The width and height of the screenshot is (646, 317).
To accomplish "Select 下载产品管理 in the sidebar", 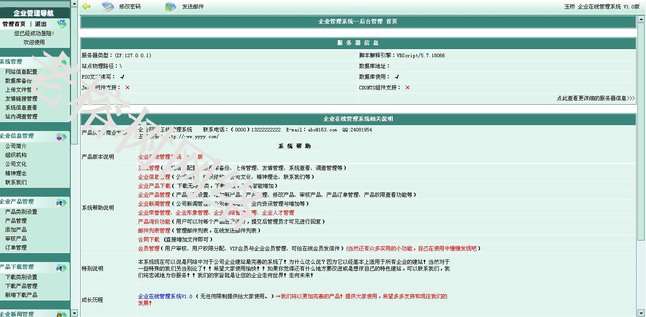I will 21,286.
